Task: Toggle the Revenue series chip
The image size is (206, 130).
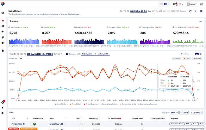Action: pos(197,58)
